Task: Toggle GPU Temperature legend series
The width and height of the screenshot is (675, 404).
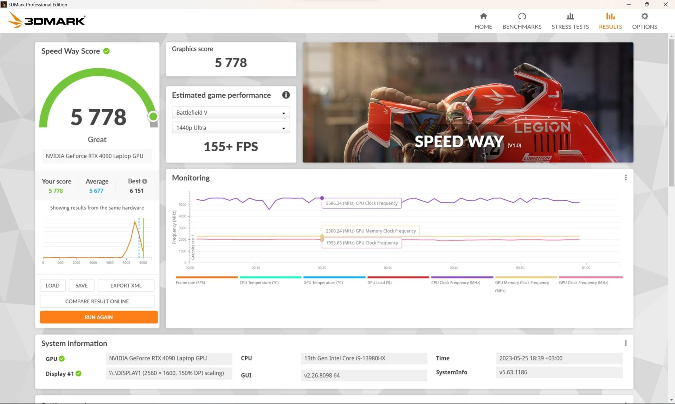Action: pyautogui.click(x=334, y=280)
